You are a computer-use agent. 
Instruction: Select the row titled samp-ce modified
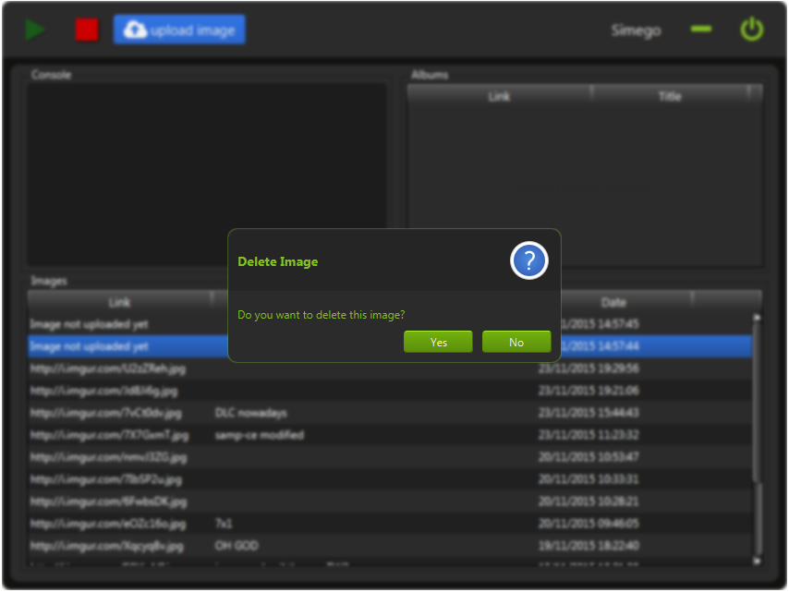click(x=390, y=435)
